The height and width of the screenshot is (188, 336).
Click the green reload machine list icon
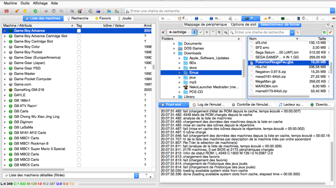(35, 11)
